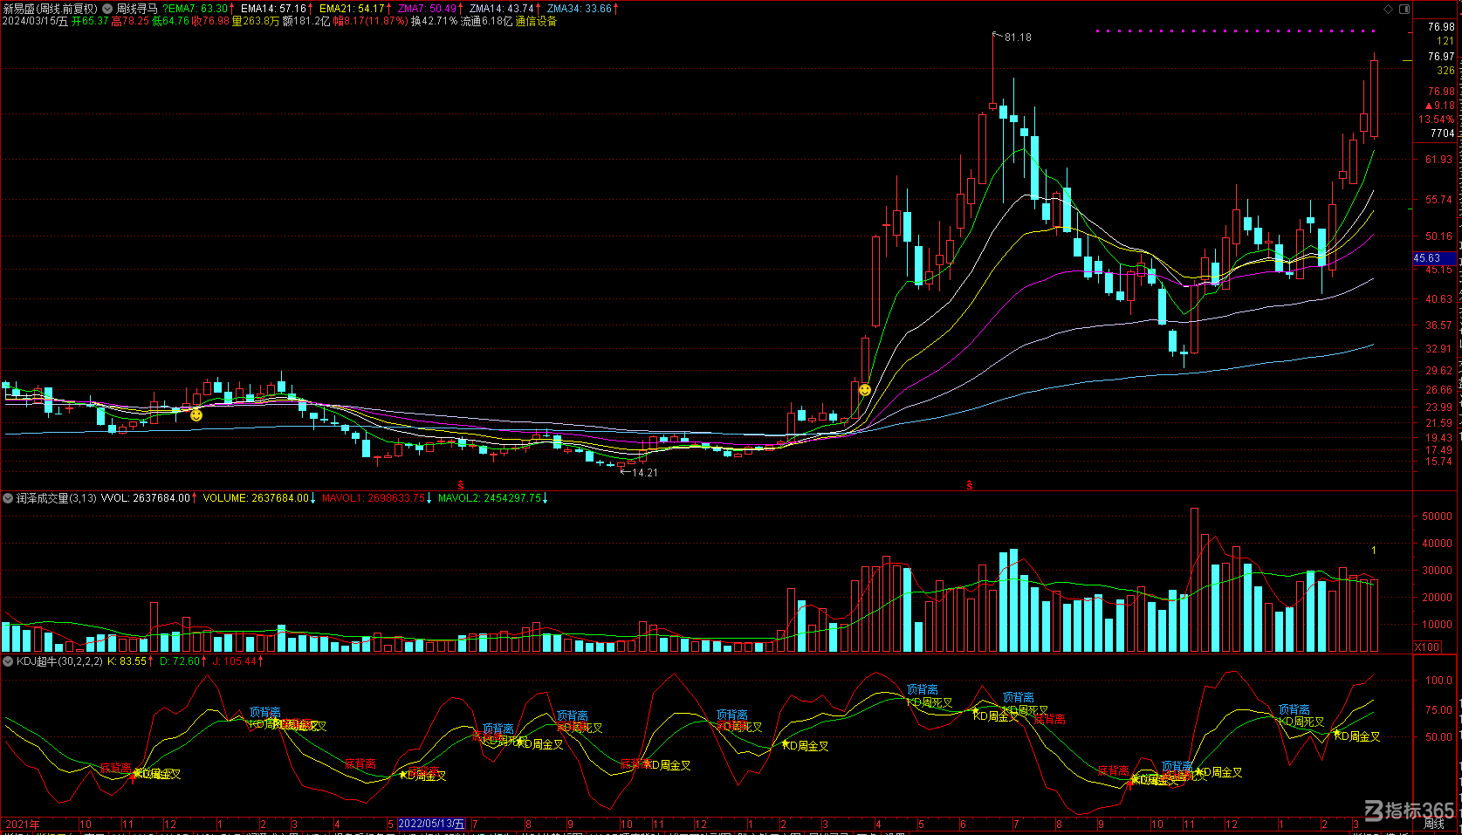Click the EMA21: 54.17 legend value
The width and height of the screenshot is (1462, 835).
[352, 9]
